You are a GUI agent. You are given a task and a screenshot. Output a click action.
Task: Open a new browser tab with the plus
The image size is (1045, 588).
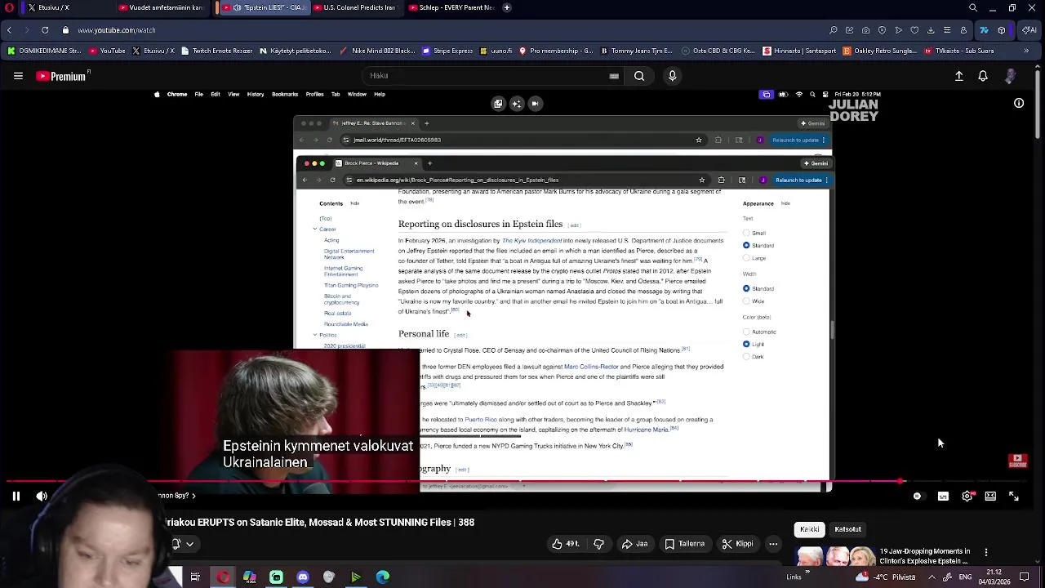point(507,7)
